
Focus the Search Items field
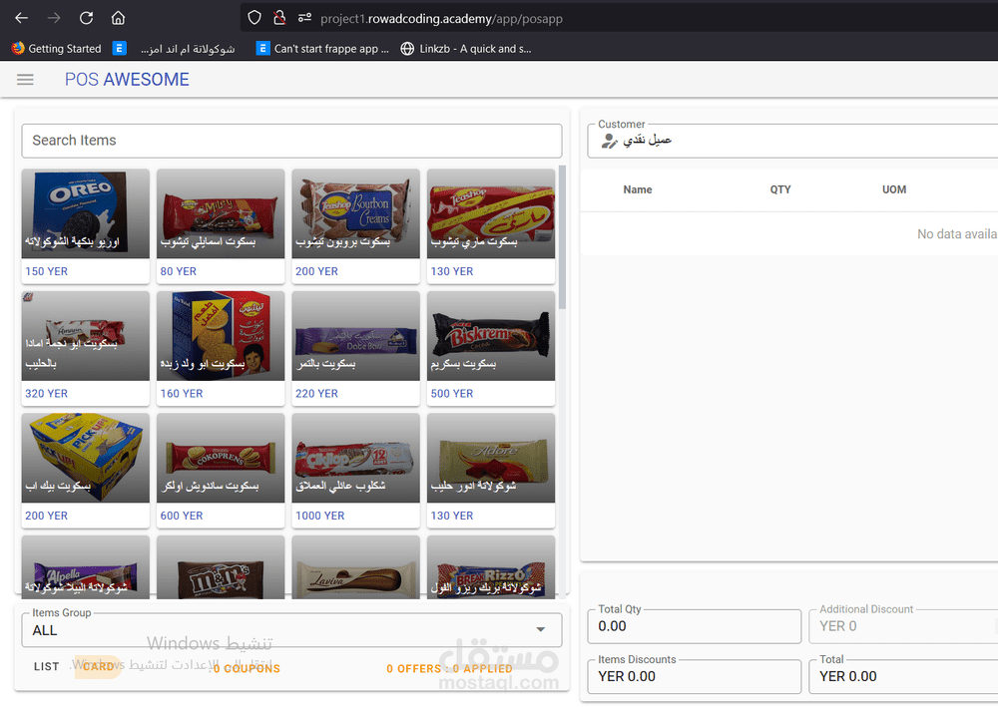tap(291, 141)
